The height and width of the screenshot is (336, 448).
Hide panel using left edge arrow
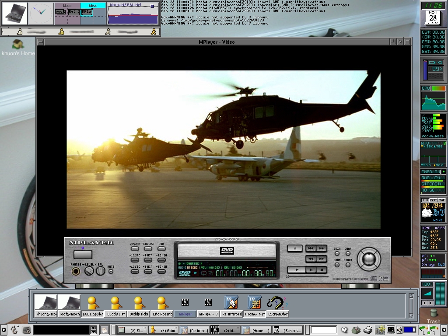(3, 330)
